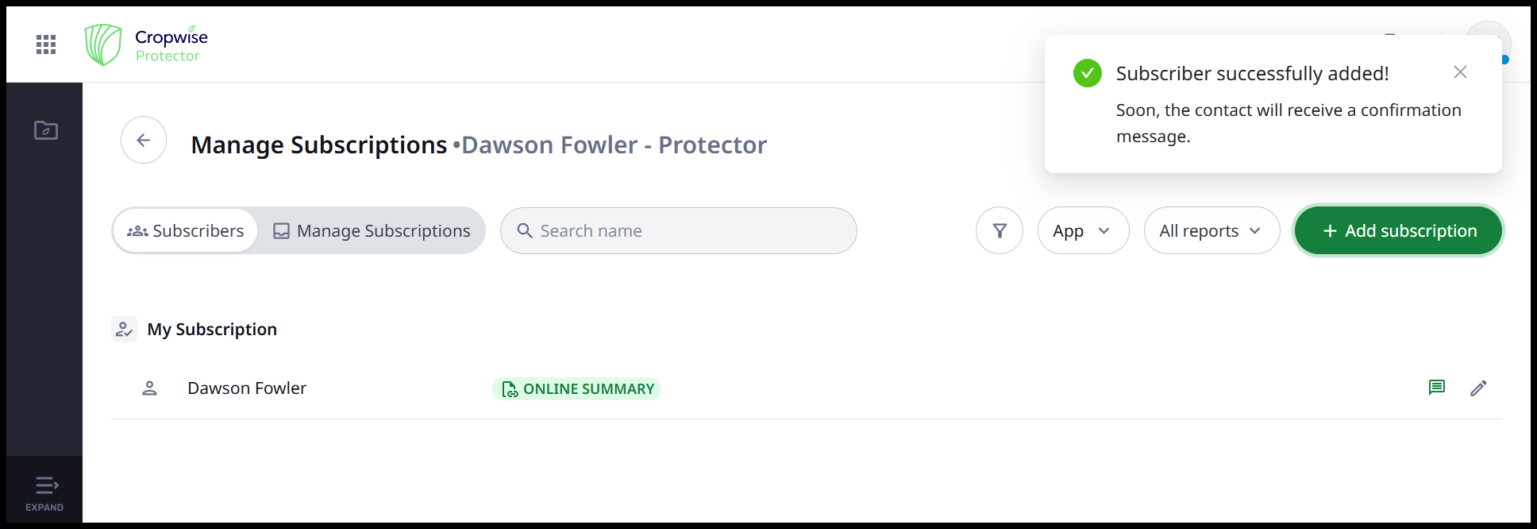Edit Dawson Fowler's subscription with pencil

(1478, 388)
